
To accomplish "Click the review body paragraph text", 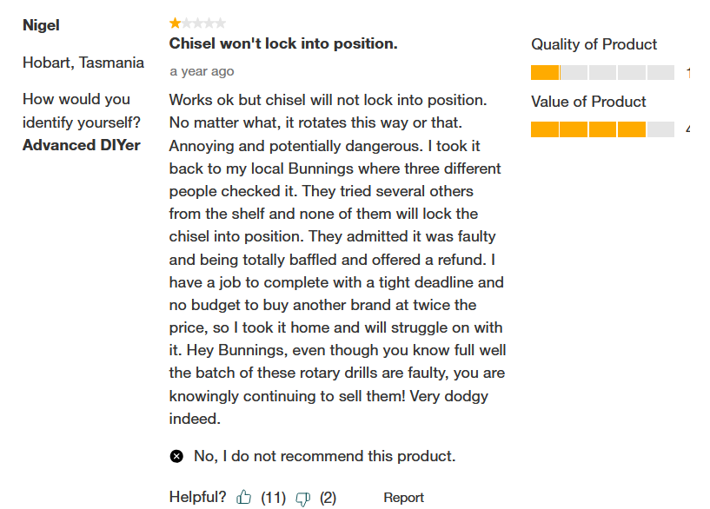I will 336,259.
